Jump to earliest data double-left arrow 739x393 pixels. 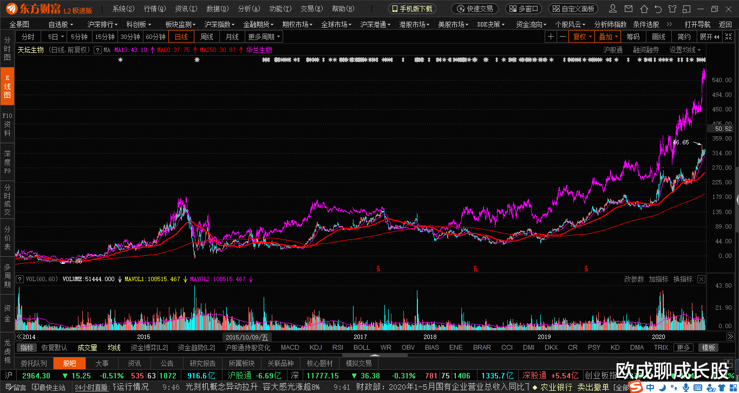click(x=19, y=337)
